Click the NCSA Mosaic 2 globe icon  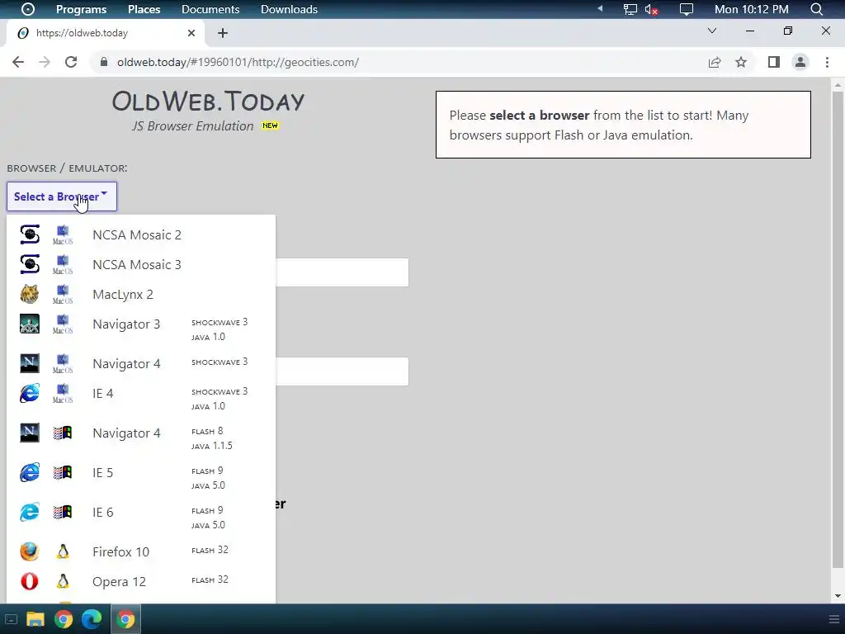[x=30, y=234]
